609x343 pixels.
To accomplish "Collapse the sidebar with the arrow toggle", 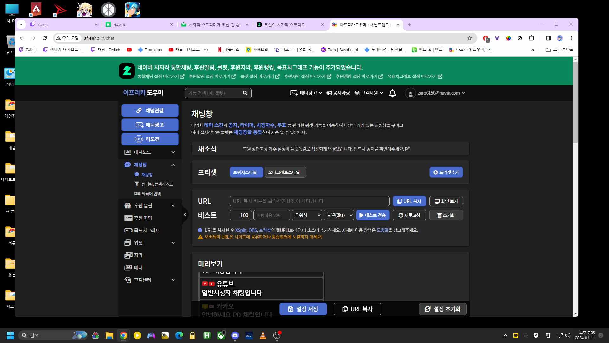I will coord(185,215).
